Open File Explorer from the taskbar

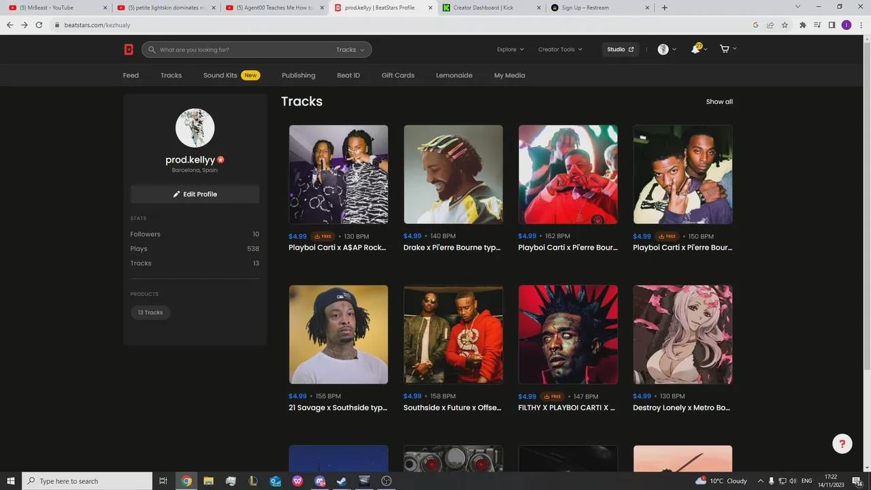[209, 481]
